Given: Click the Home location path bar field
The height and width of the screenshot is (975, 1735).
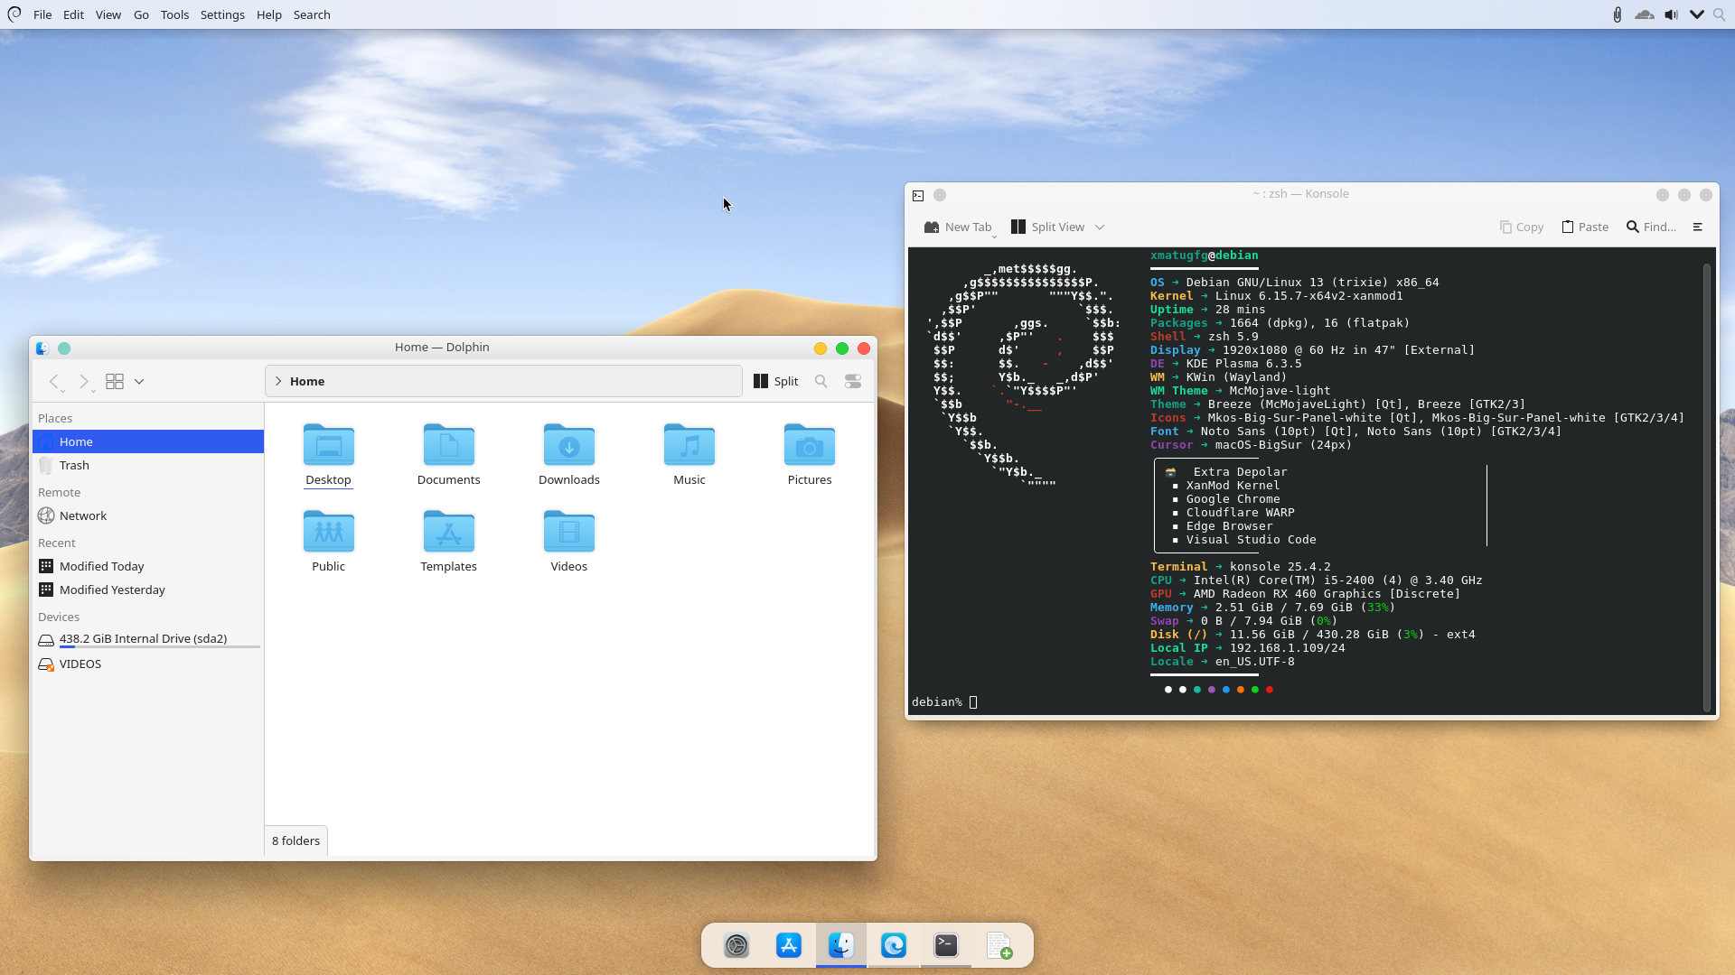Looking at the screenshot, I should (503, 381).
